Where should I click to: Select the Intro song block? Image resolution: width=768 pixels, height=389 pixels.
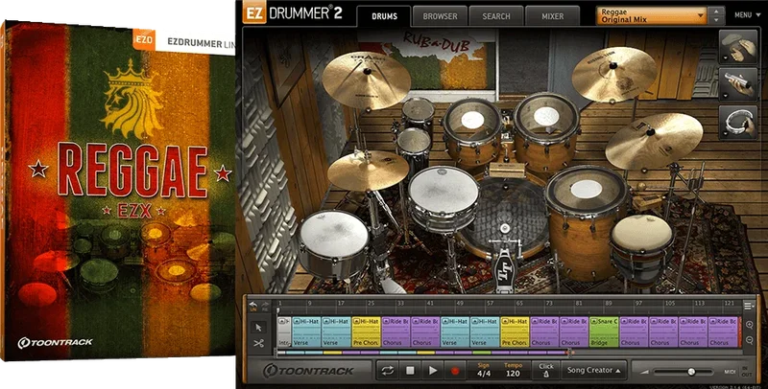pos(284,332)
